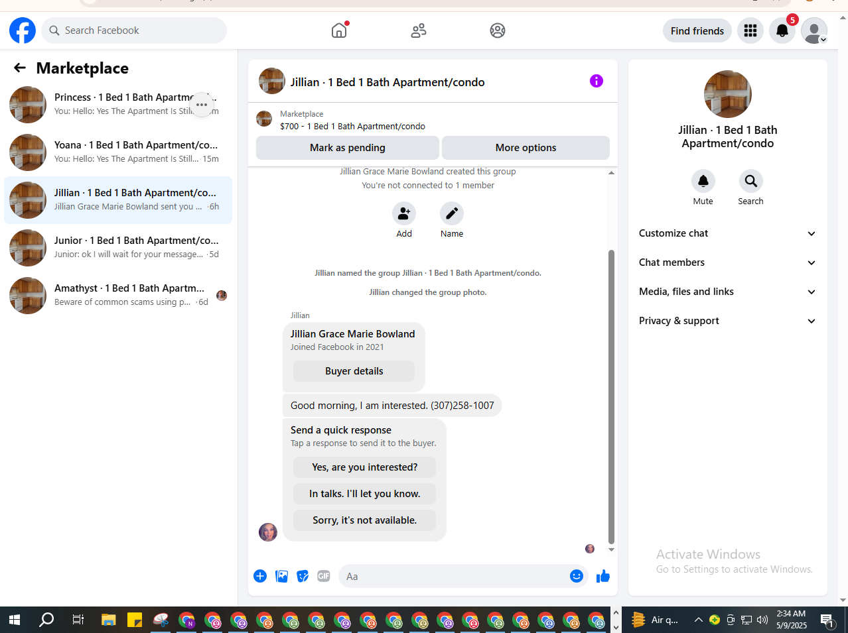This screenshot has width=848, height=633.
Task: Expand the Customize chat section
Action: (728, 233)
